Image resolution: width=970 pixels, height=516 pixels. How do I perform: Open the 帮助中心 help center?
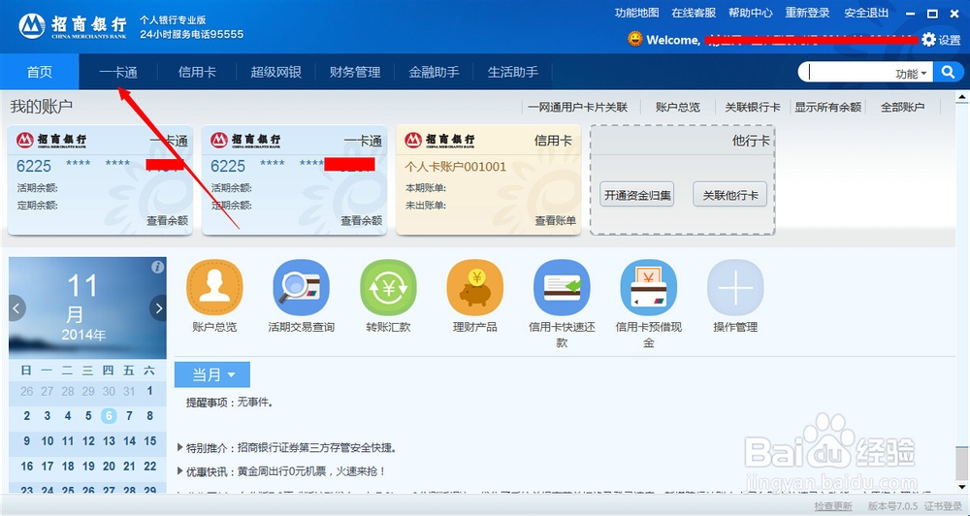[x=751, y=13]
